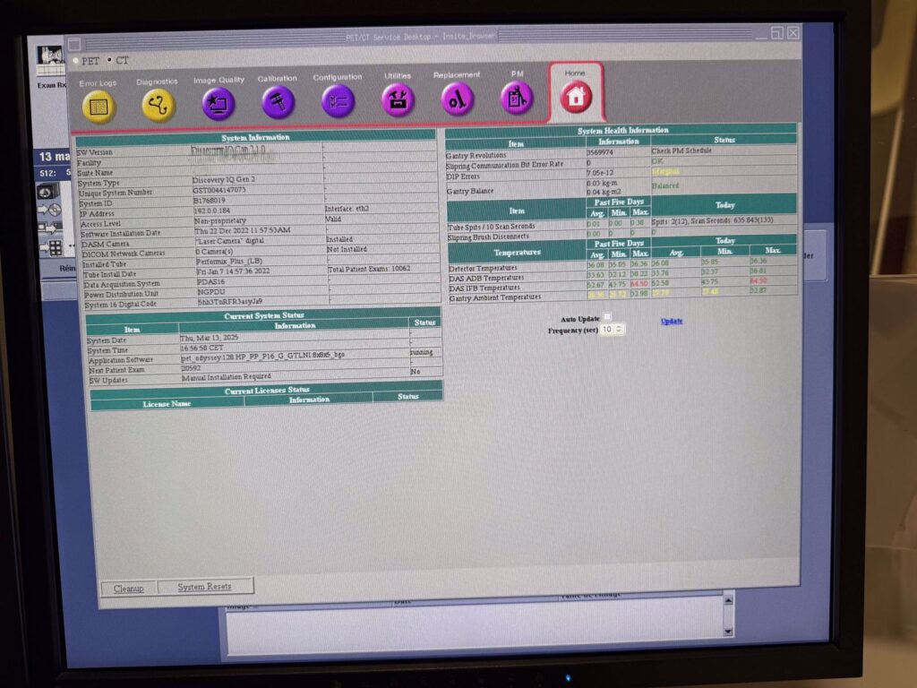This screenshot has width=917, height=688.
Task: Click the 'Performix_Plus_(LB)' installed tube value
Action: [x=229, y=262]
